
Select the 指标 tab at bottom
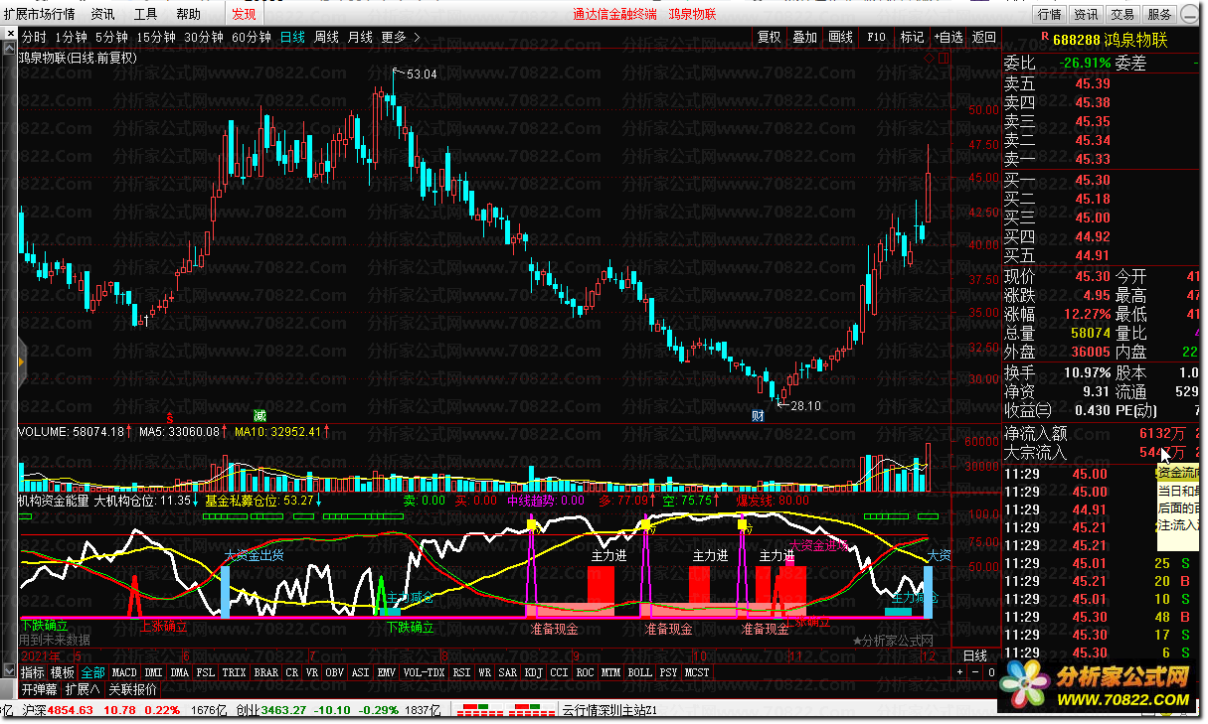[32, 672]
